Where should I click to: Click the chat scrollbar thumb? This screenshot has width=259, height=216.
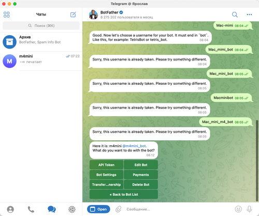(x=257, y=160)
